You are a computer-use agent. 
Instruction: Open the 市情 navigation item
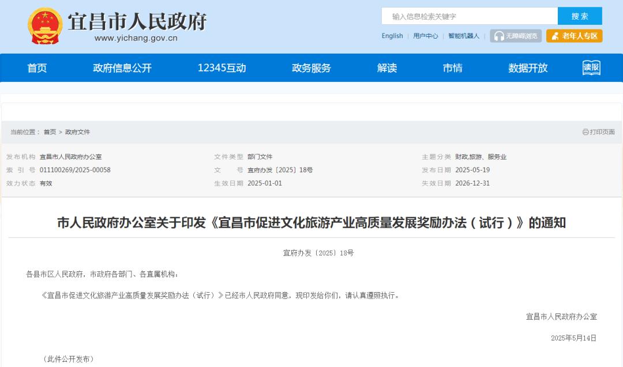(453, 68)
